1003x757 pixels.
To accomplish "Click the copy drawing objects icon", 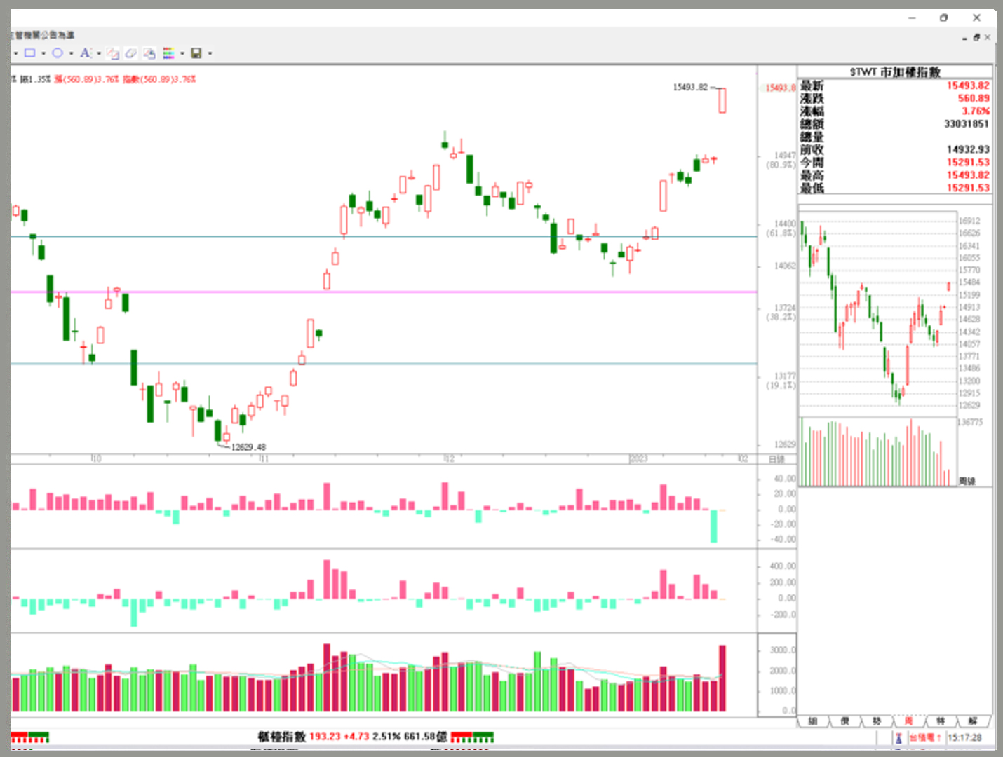I will tap(113, 53).
